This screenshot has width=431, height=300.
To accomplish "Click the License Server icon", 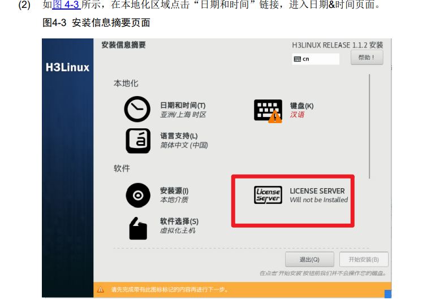I will point(268,195).
